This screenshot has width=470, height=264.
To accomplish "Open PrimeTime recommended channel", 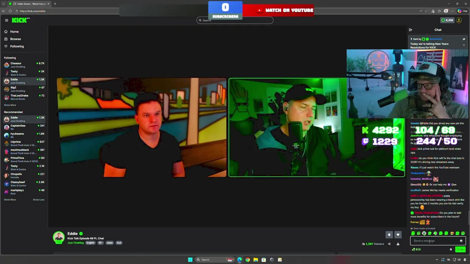I will click(24, 159).
